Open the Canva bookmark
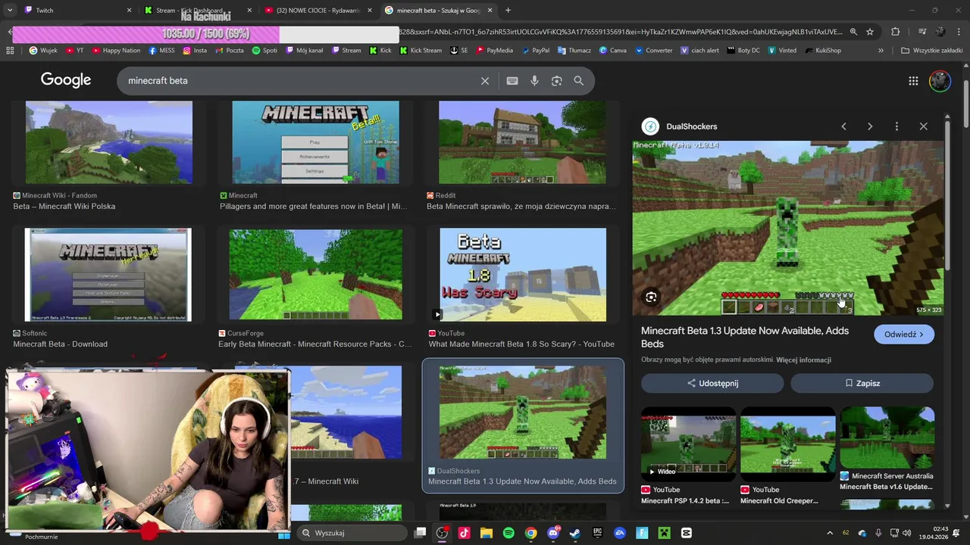The height and width of the screenshot is (545, 970). pos(612,51)
